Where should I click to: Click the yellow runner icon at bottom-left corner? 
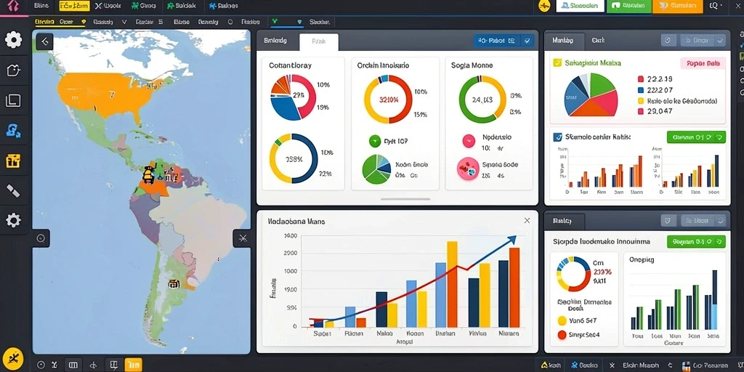(14, 357)
